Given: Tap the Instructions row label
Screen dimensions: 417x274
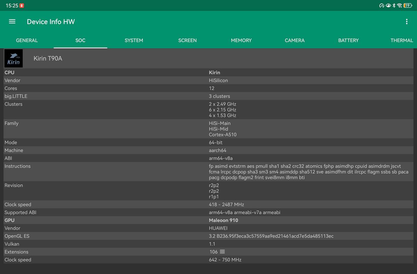Looking at the screenshot, I should (x=17, y=166).
